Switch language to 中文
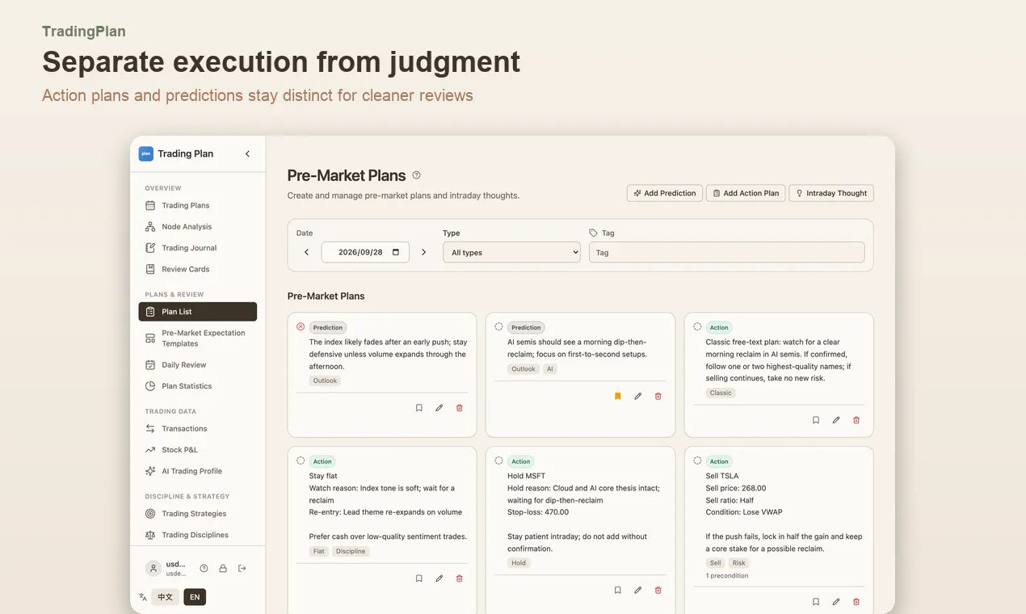 click(165, 598)
